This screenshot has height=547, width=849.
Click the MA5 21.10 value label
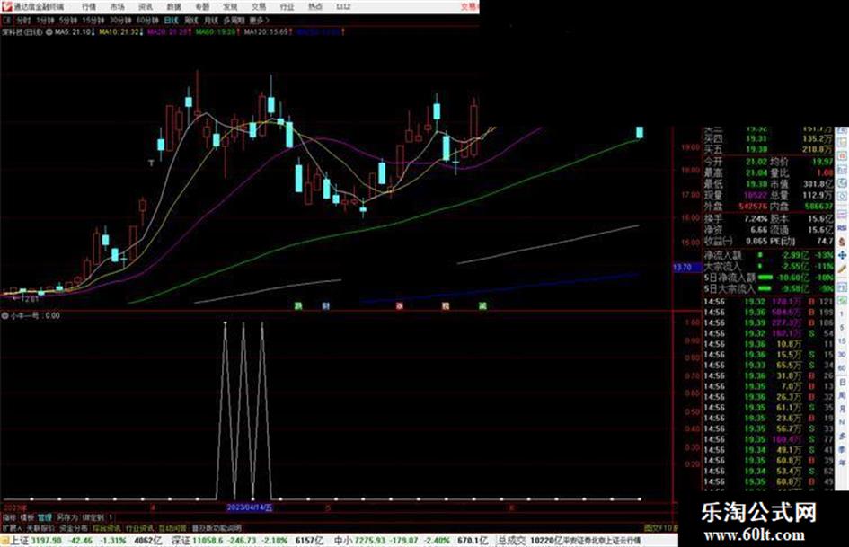(75, 32)
